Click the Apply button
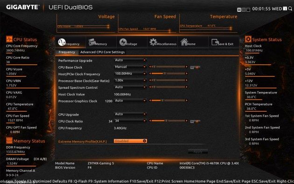 click(197, 152)
